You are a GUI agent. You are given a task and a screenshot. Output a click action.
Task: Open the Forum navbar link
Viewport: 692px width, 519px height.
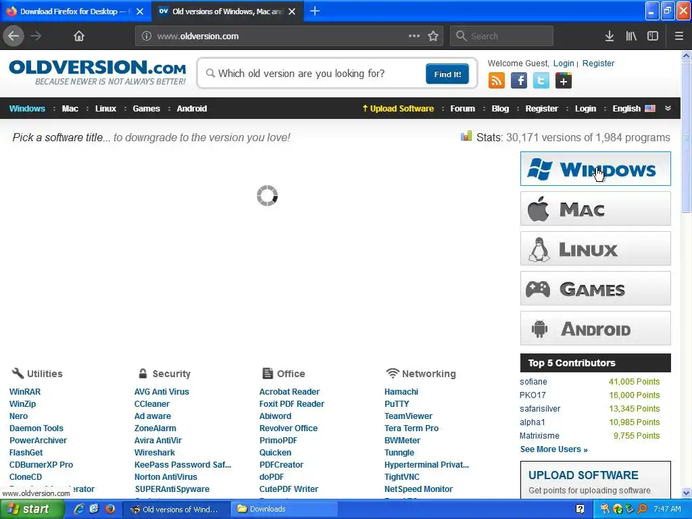pos(462,109)
